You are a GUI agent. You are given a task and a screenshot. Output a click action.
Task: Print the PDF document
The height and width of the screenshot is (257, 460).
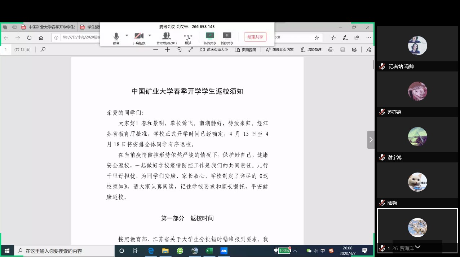coord(331,50)
